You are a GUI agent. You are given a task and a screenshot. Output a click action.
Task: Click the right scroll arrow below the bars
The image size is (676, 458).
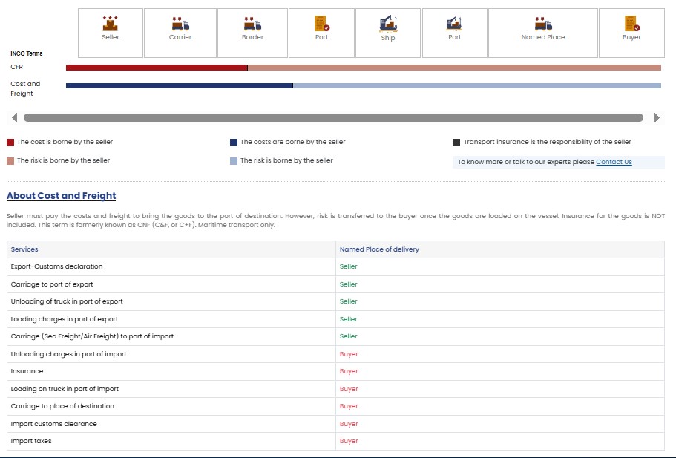click(656, 117)
